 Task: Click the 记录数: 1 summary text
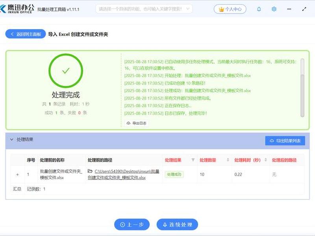coord(36,189)
